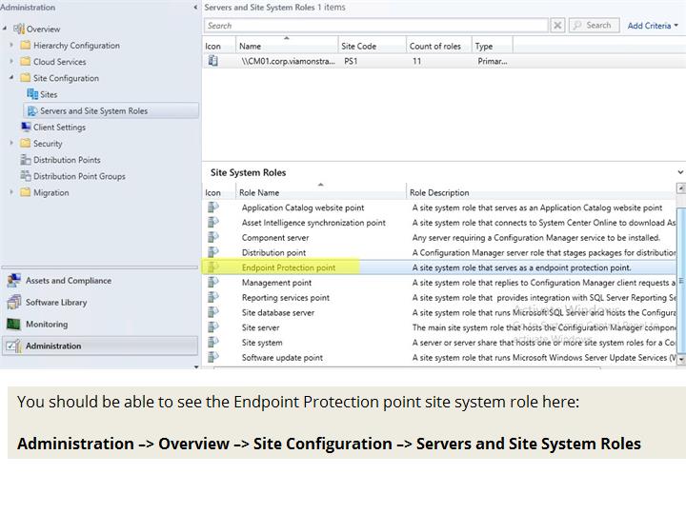Clear the search box with X button

pos(557,26)
